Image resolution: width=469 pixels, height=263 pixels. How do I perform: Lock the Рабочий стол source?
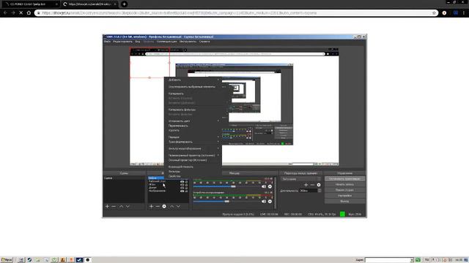click(186, 181)
